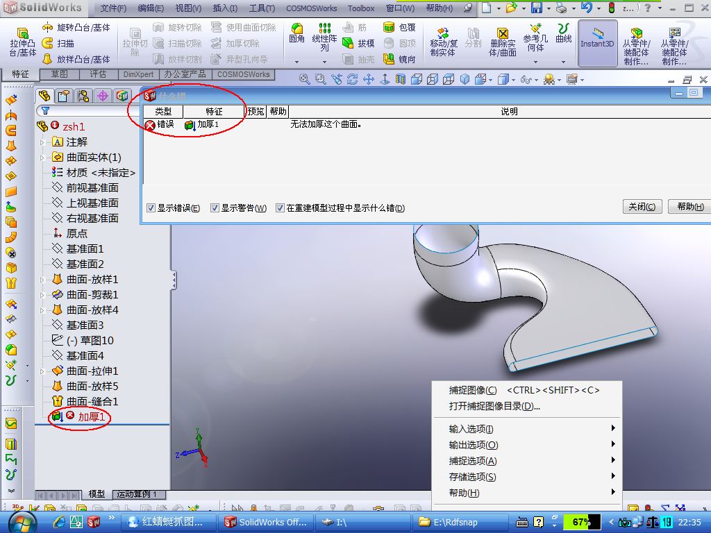Click the Zoom to Fit view icon
Image resolution: width=711 pixels, height=533 pixels.
pyautogui.click(x=304, y=80)
